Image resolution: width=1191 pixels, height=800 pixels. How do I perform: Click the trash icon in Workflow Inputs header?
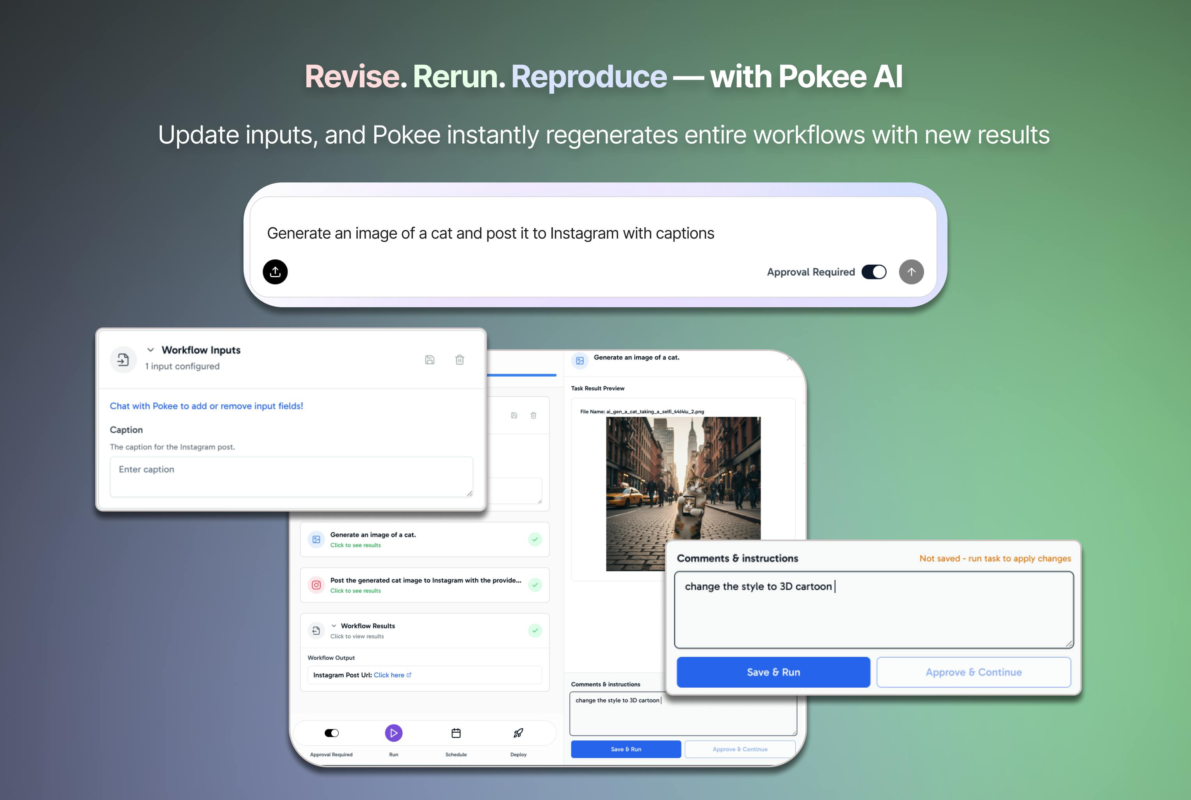click(x=459, y=360)
